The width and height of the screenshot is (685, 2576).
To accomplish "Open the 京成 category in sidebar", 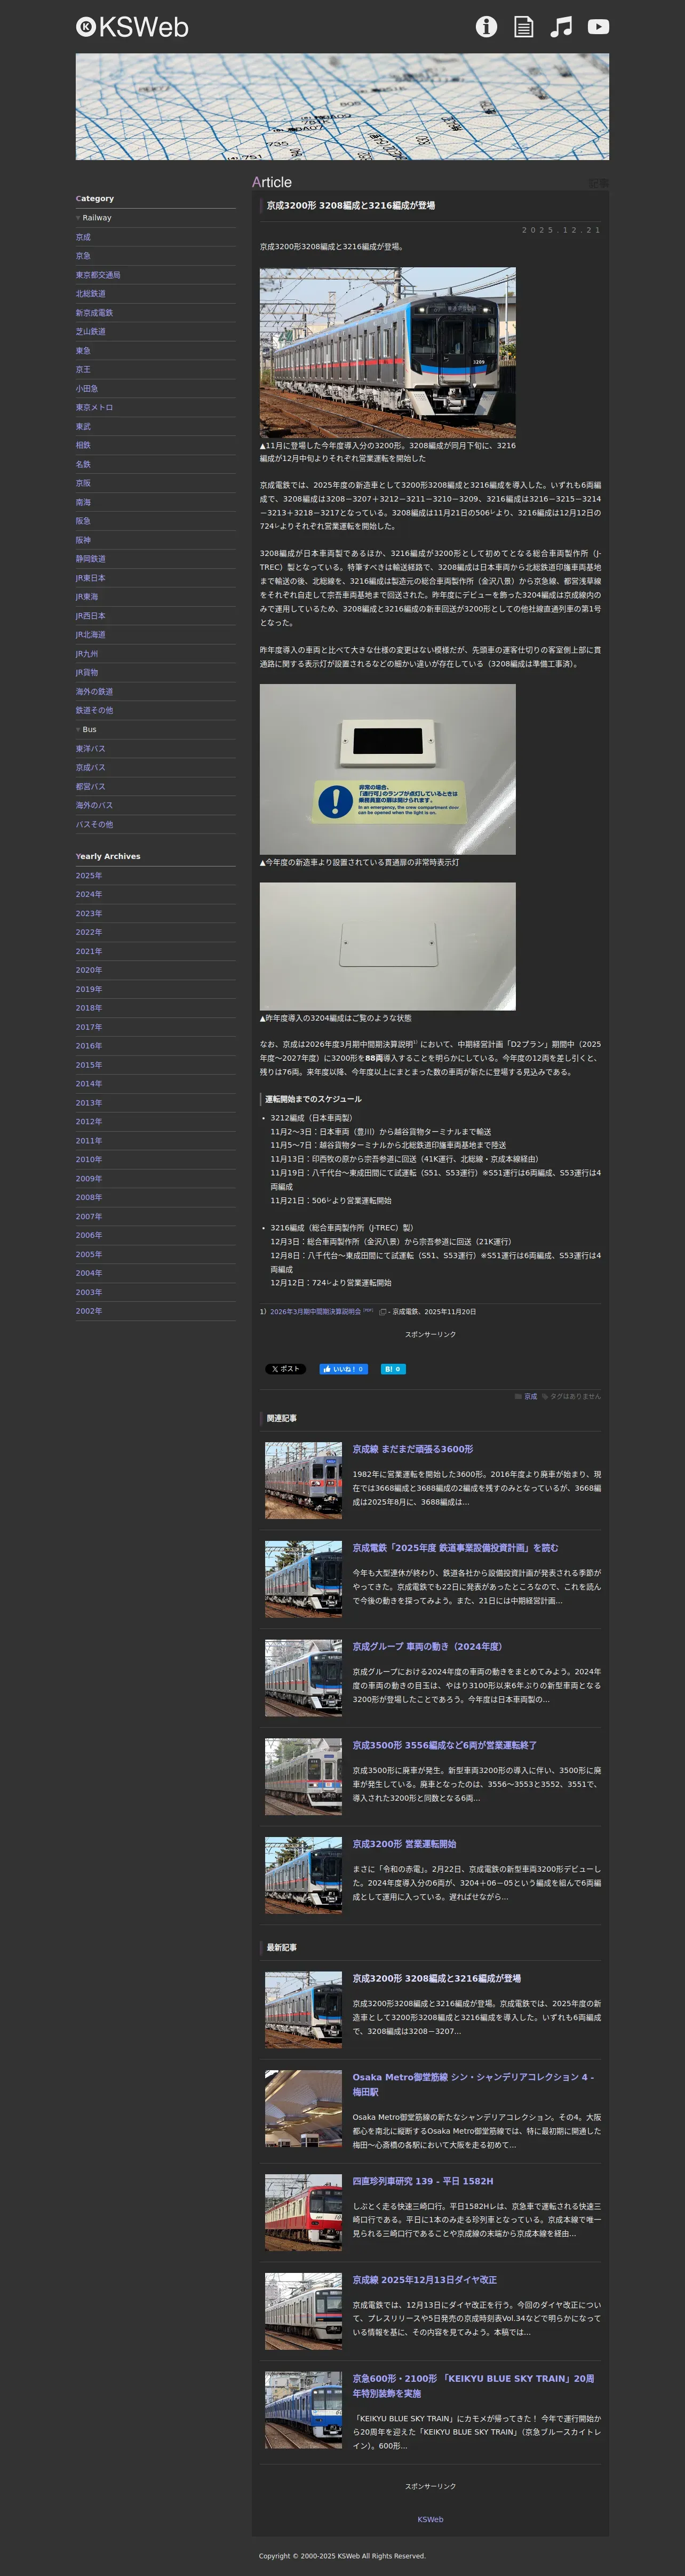I will click(83, 237).
